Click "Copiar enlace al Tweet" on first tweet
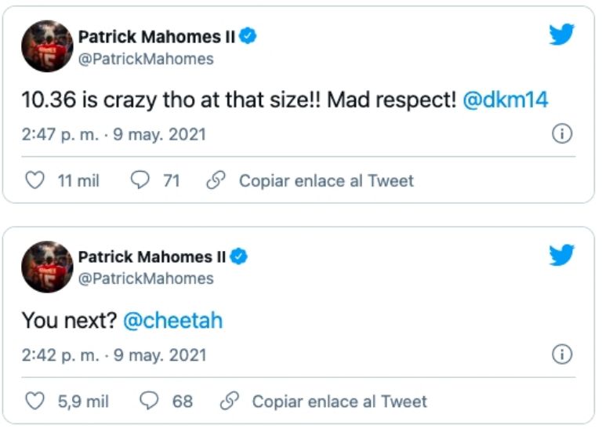The image size is (602, 429). click(326, 181)
